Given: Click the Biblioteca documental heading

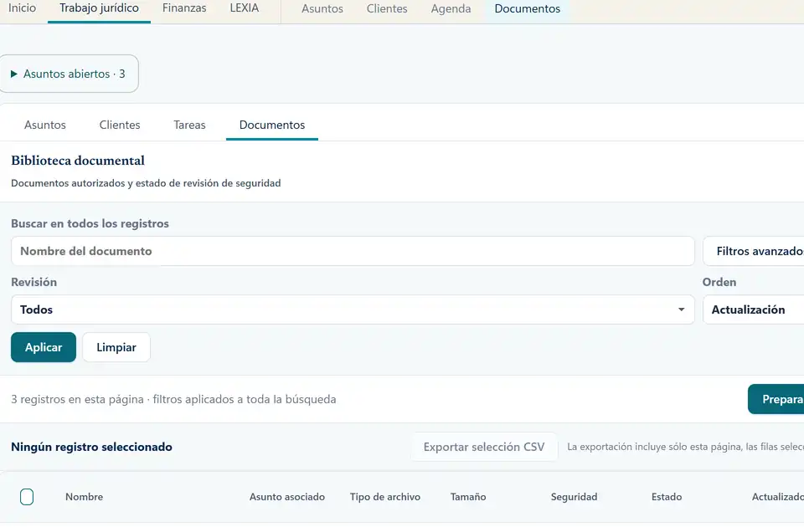Looking at the screenshot, I should tap(78, 161).
